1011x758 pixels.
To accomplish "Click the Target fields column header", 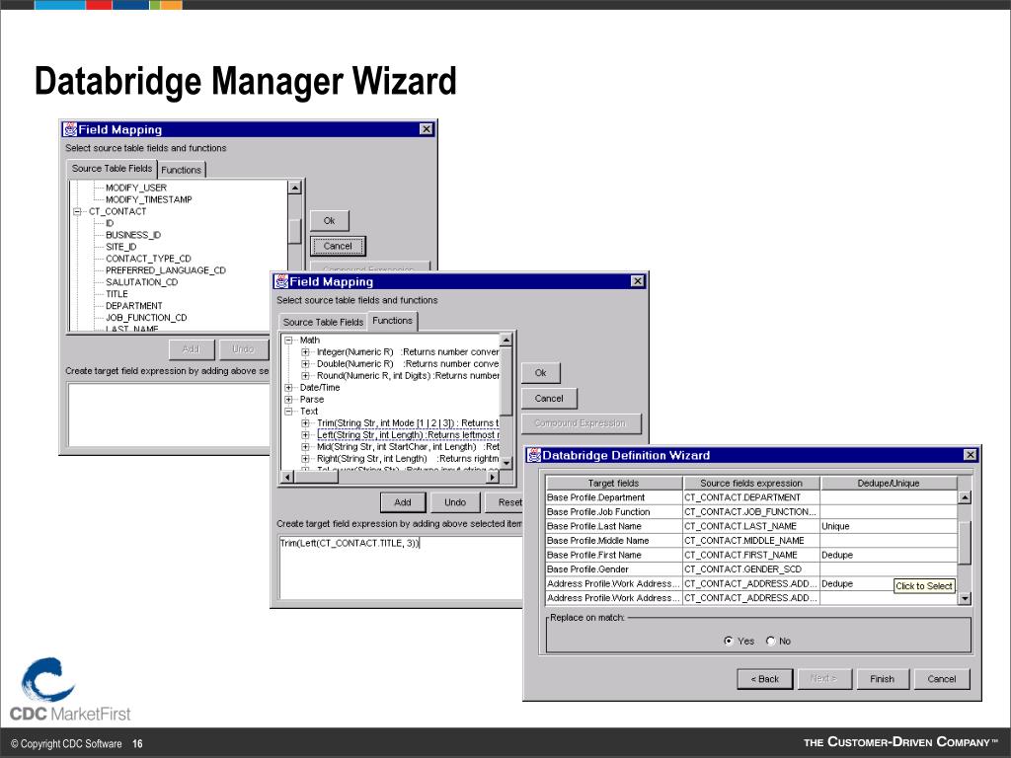I will 614,483.
